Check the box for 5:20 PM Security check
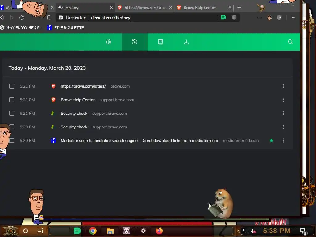The width and height of the screenshot is (316, 237). tap(12, 127)
